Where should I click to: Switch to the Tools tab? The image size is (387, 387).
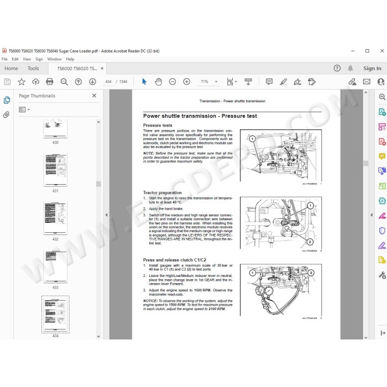33,69
